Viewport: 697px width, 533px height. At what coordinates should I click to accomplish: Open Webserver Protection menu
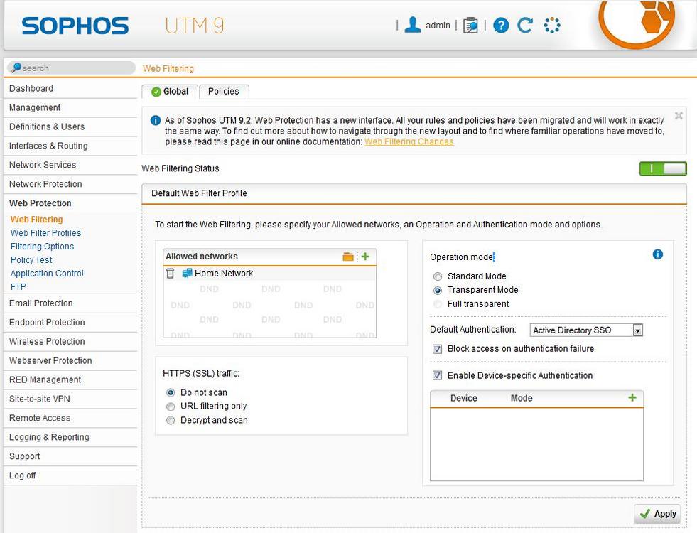coord(70,360)
